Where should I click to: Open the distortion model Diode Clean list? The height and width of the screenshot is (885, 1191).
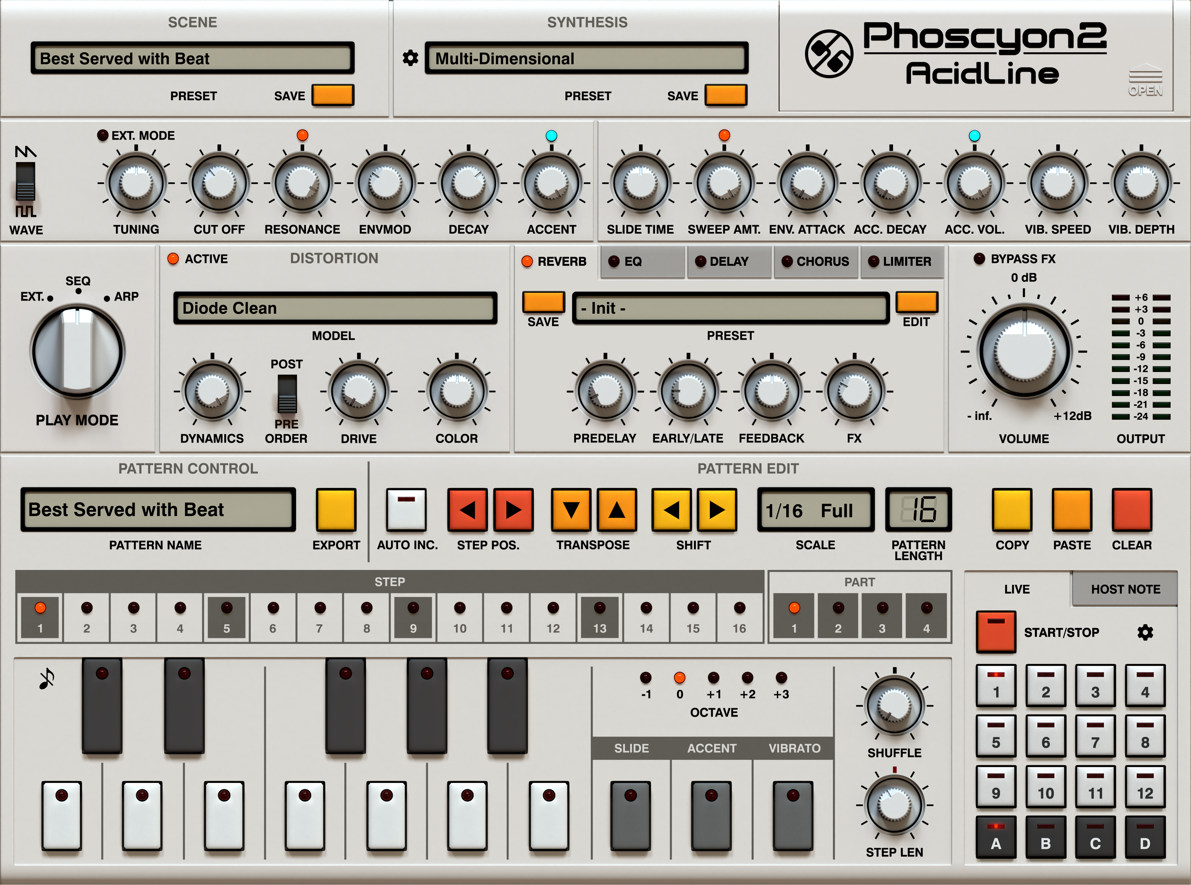335,308
